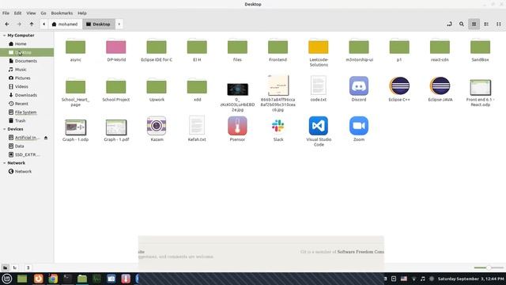506x285 pixels.
Task: Collapse the Devices section
Action: coord(4,129)
